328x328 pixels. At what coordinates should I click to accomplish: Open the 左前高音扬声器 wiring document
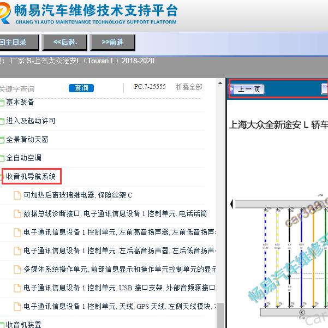coord(120,232)
